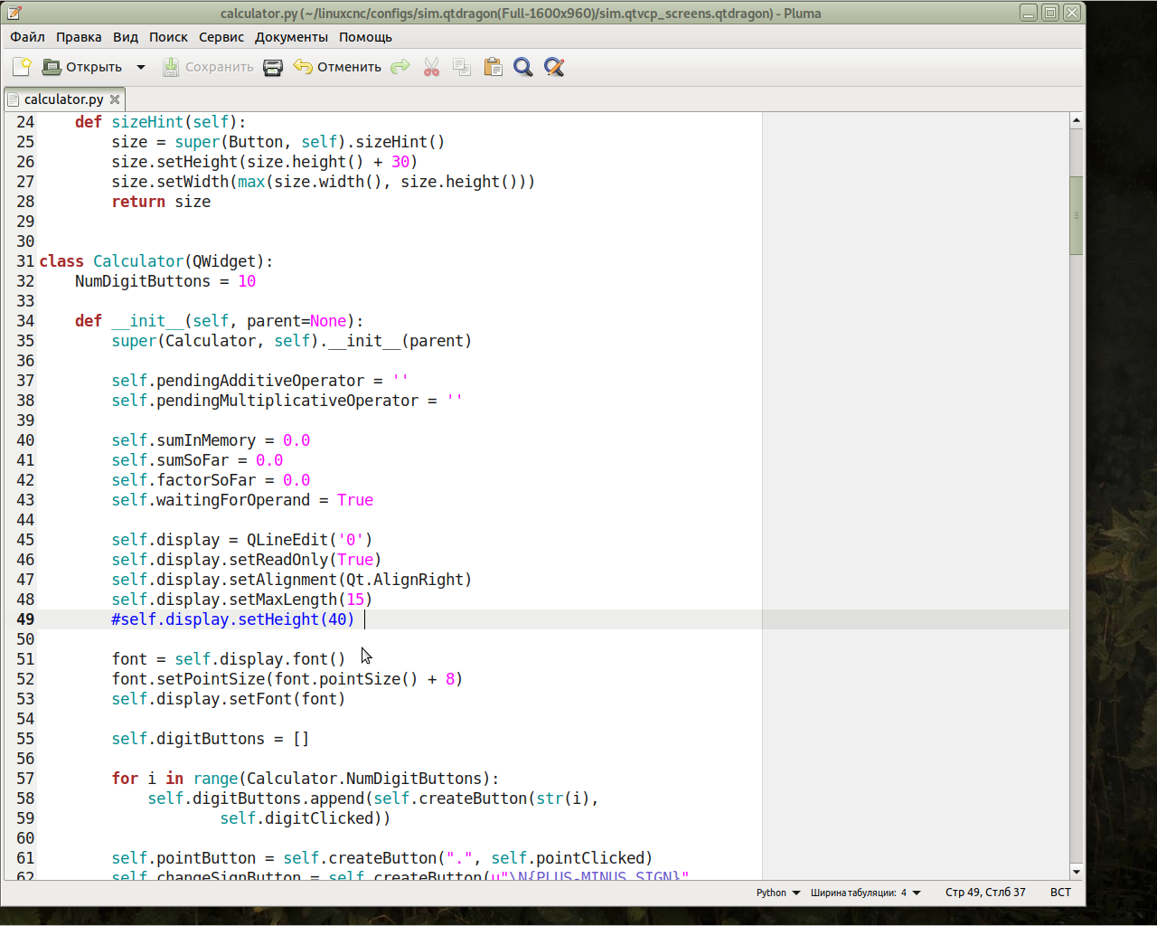
Task: Click 'self.display = QLineEdit('0')' line
Action: click(242, 540)
